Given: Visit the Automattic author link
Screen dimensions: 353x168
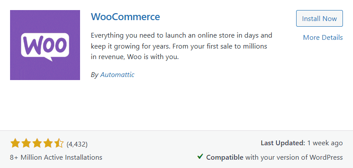Looking at the screenshot, I should 117,74.
